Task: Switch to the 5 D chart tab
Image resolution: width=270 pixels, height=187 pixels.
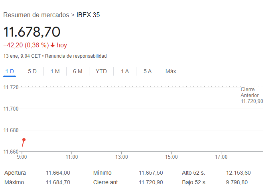Action: pos(32,71)
